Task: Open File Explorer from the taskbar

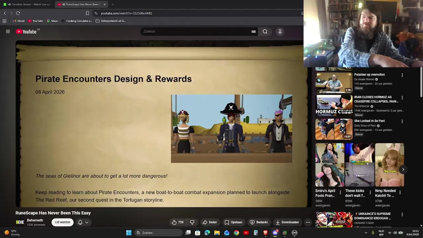Action: pos(217,233)
